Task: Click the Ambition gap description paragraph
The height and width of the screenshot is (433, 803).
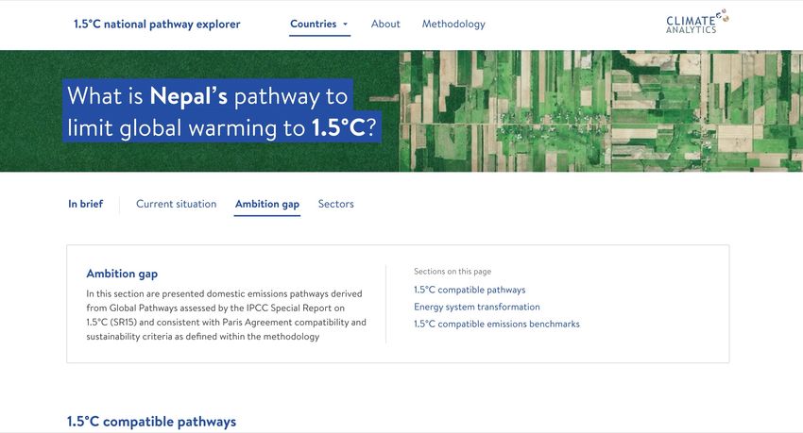Action: (x=226, y=315)
